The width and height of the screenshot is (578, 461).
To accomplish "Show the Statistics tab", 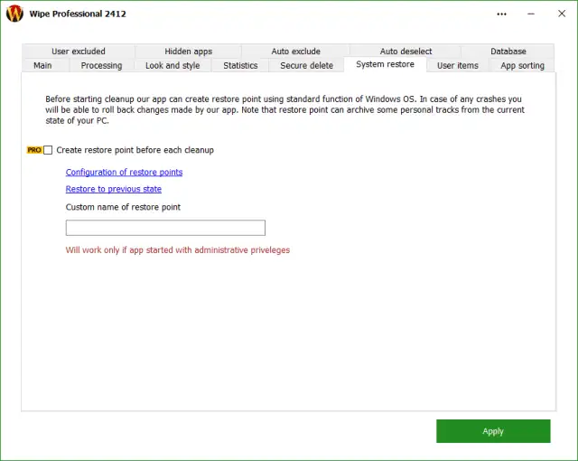I will tap(240, 66).
